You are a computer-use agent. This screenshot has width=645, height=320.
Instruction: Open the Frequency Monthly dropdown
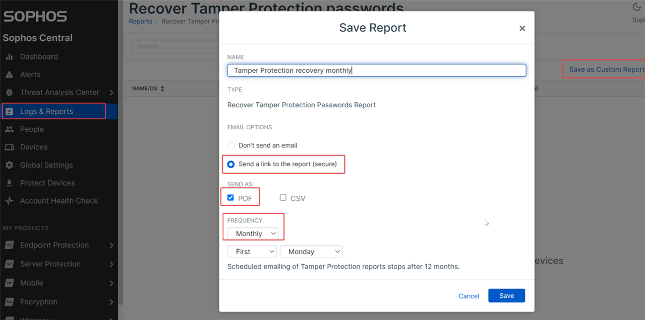click(x=253, y=233)
